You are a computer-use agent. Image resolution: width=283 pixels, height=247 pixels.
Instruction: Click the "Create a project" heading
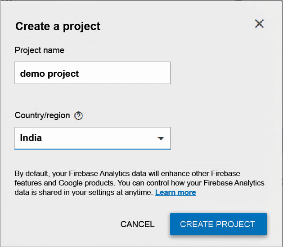click(58, 26)
